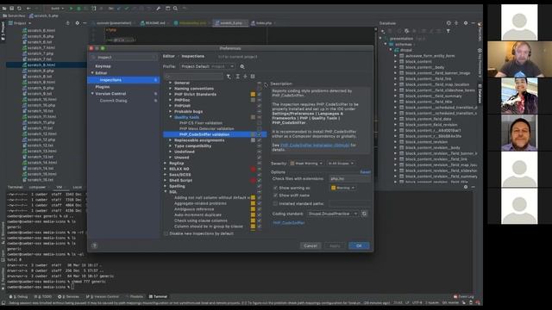
Task: Select PHP Mess Detector validation inspection
Action: [207, 129]
